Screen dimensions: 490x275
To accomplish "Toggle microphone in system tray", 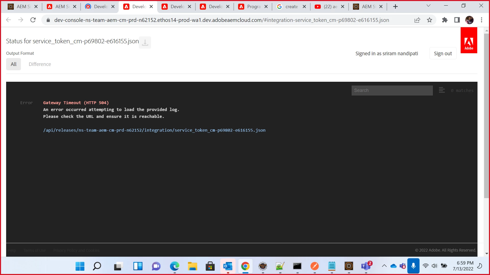I will pyautogui.click(x=413, y=266).
